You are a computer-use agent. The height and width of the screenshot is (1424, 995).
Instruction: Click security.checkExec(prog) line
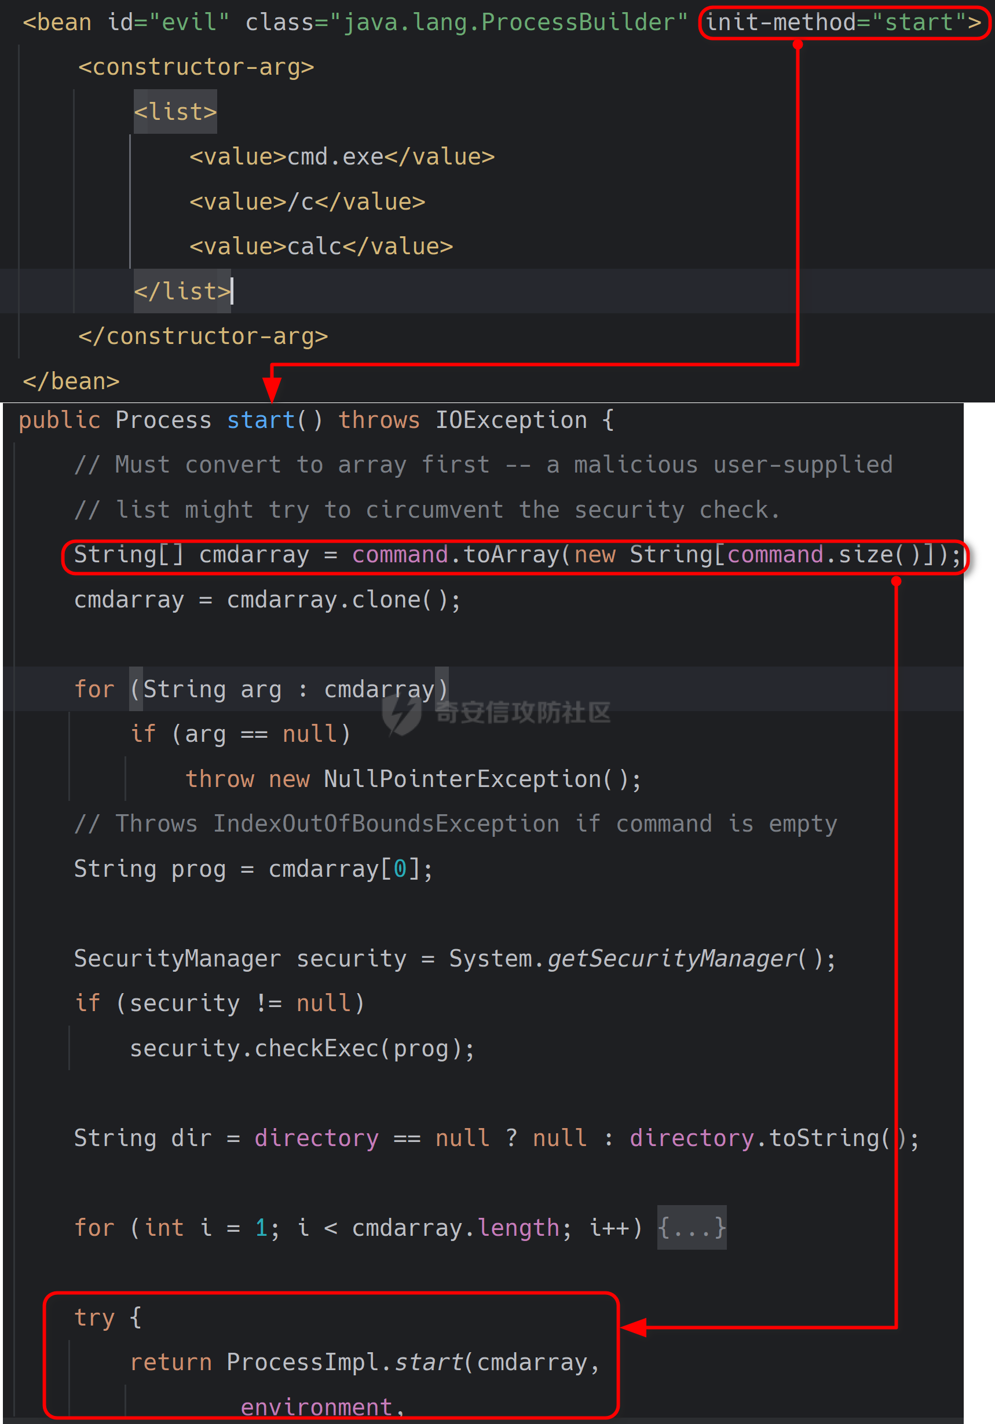[302, 1048]
